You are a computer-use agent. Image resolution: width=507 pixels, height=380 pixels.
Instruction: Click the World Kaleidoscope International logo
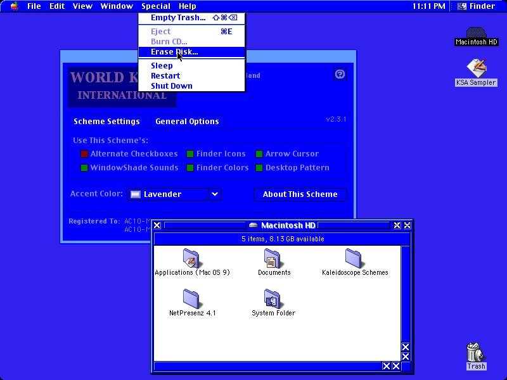(x=122, y=87)
